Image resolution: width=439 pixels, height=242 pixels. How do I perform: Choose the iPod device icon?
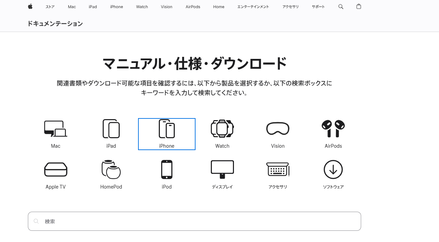pyautogui.click(x=167, y=170)
